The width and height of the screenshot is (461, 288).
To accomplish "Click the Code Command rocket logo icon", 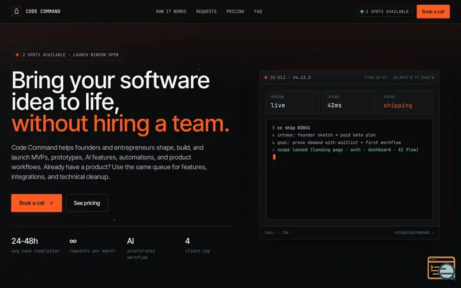I will pos(17,12).
